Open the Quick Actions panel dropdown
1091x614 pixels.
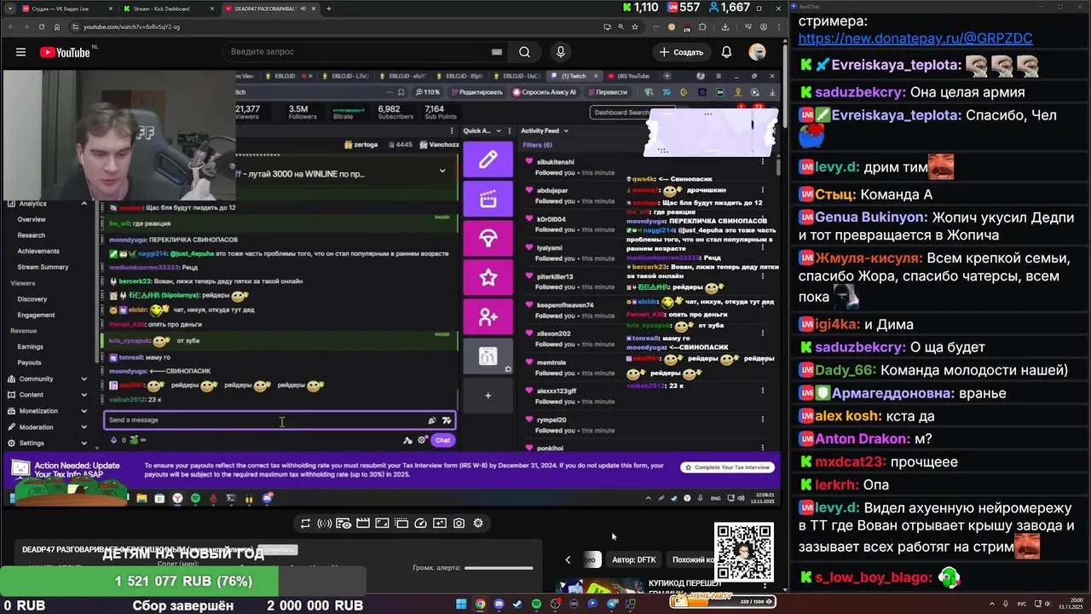498,131
